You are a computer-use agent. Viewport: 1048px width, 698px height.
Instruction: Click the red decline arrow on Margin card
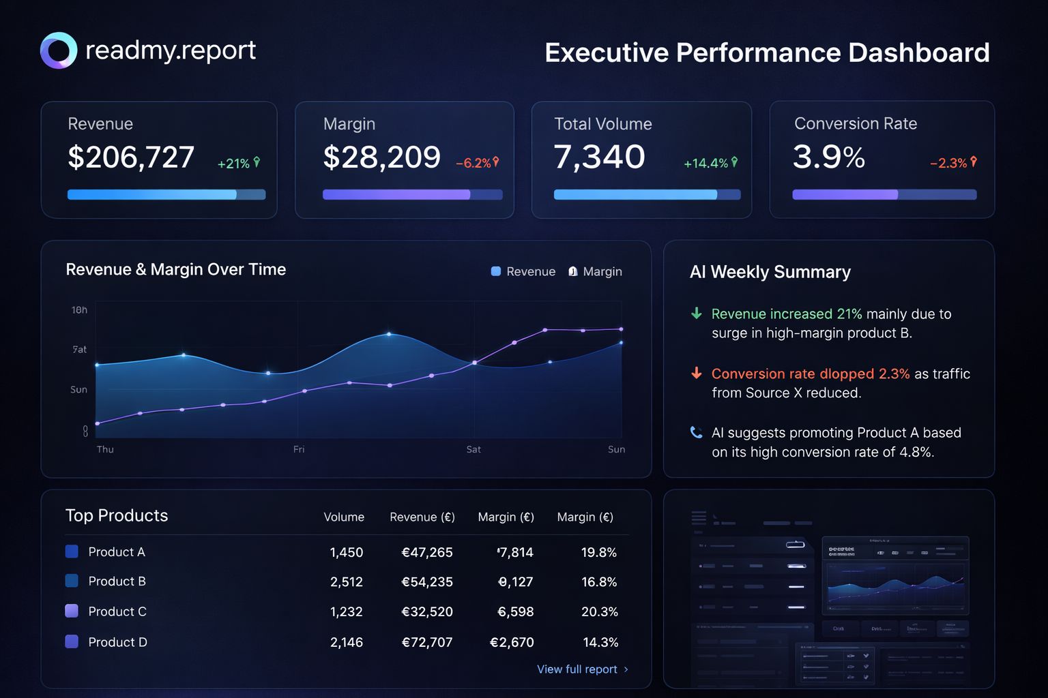point(496,163)
